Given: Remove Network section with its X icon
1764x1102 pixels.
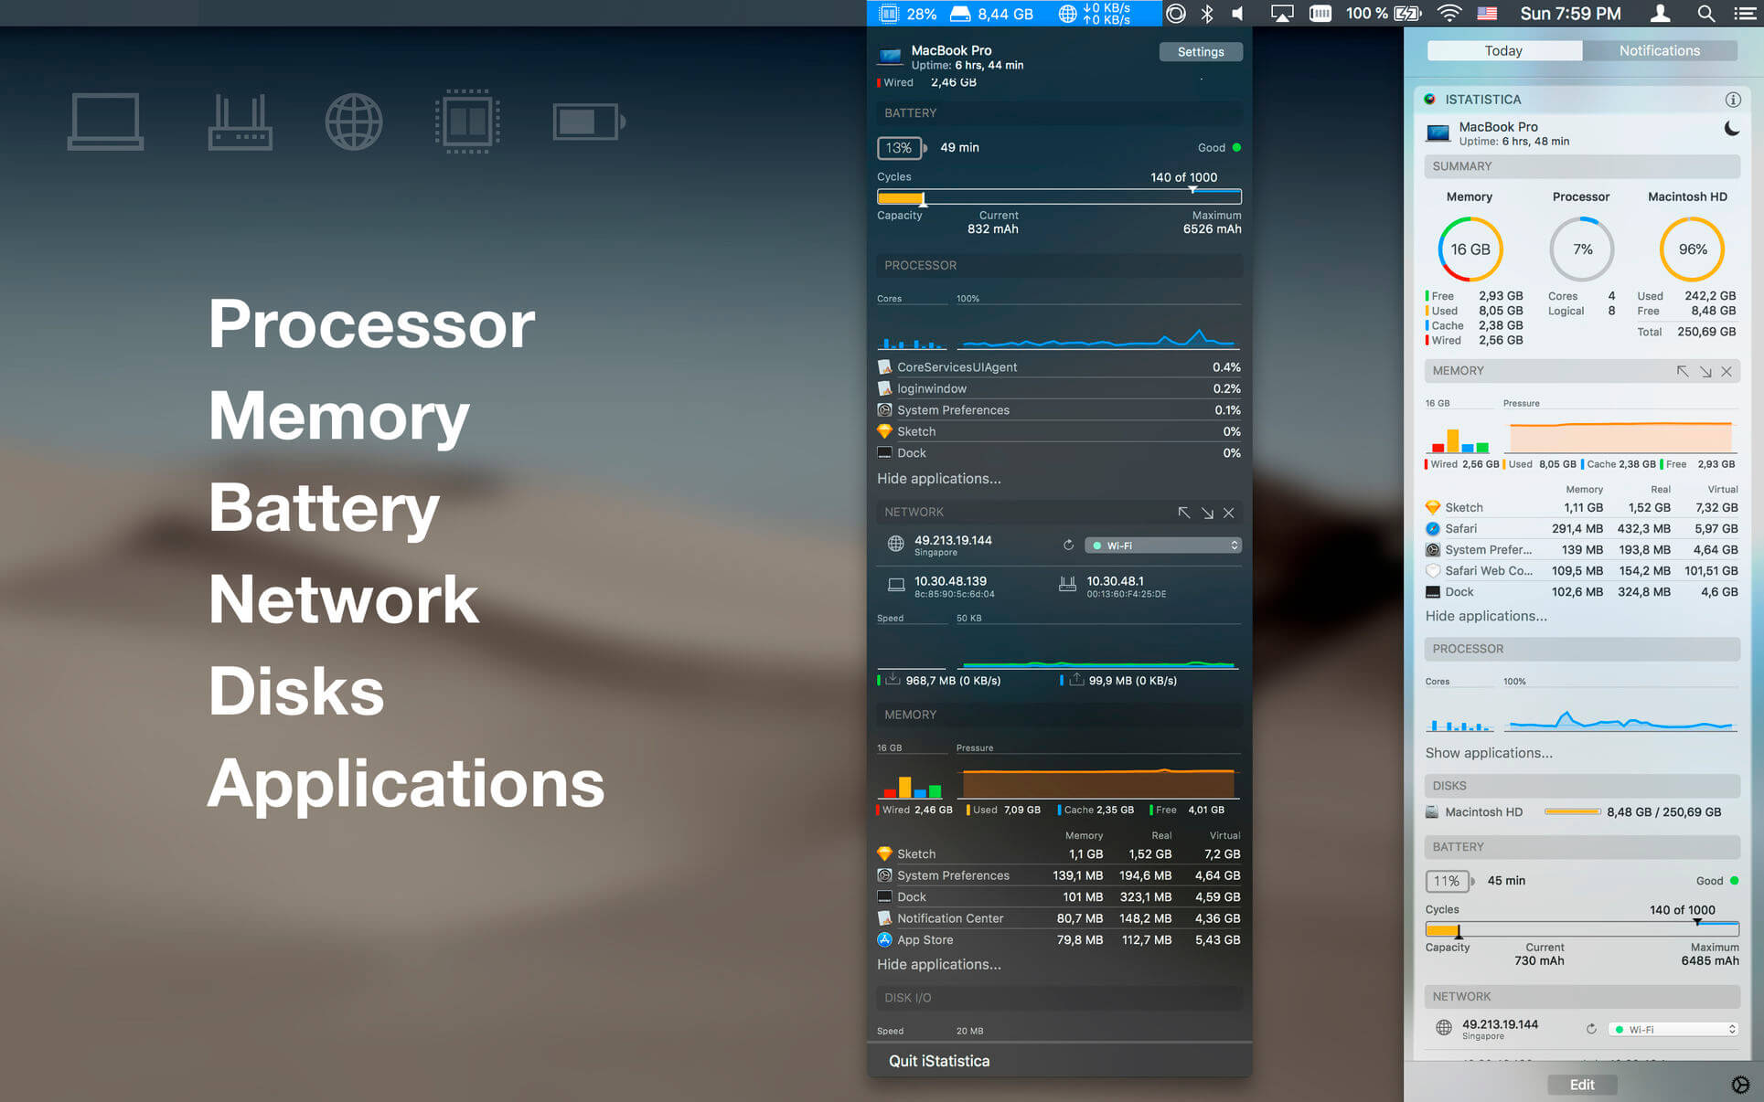Looking at the screenshot, I should click(1229, 513).
